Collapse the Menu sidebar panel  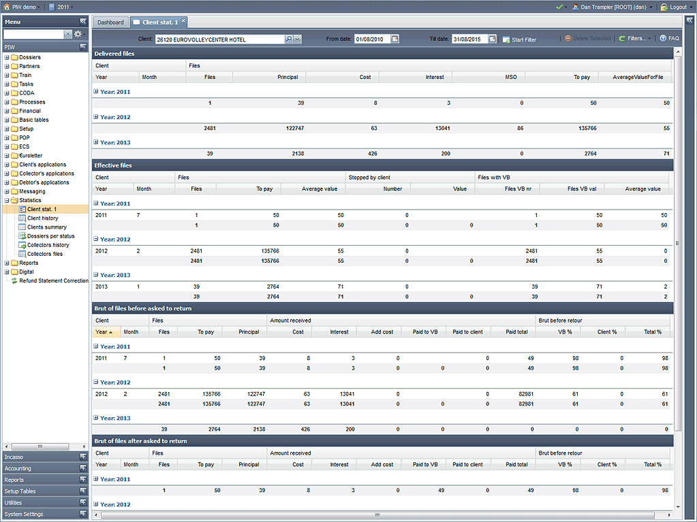coord(83,21)
